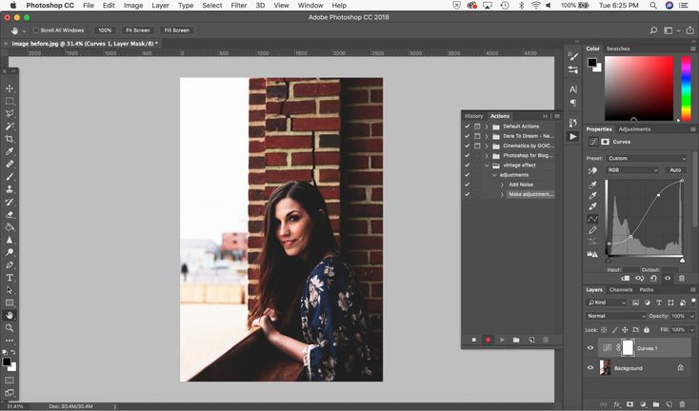
Task: Open the Filter menu
Action: click(239, 6)
